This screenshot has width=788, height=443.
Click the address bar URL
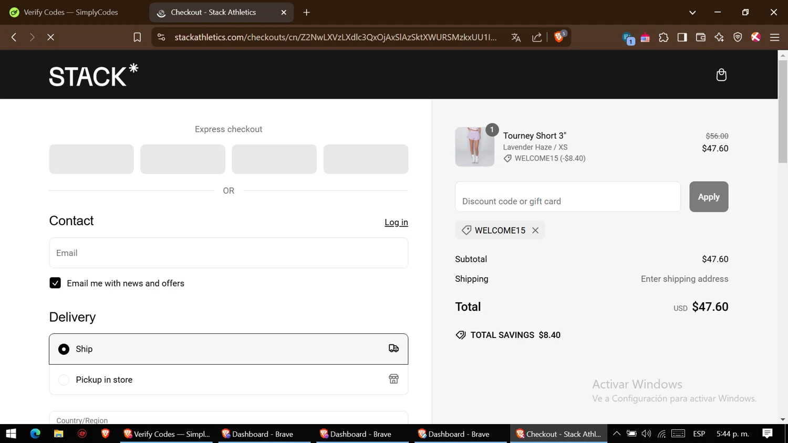(x=335, y=37)
